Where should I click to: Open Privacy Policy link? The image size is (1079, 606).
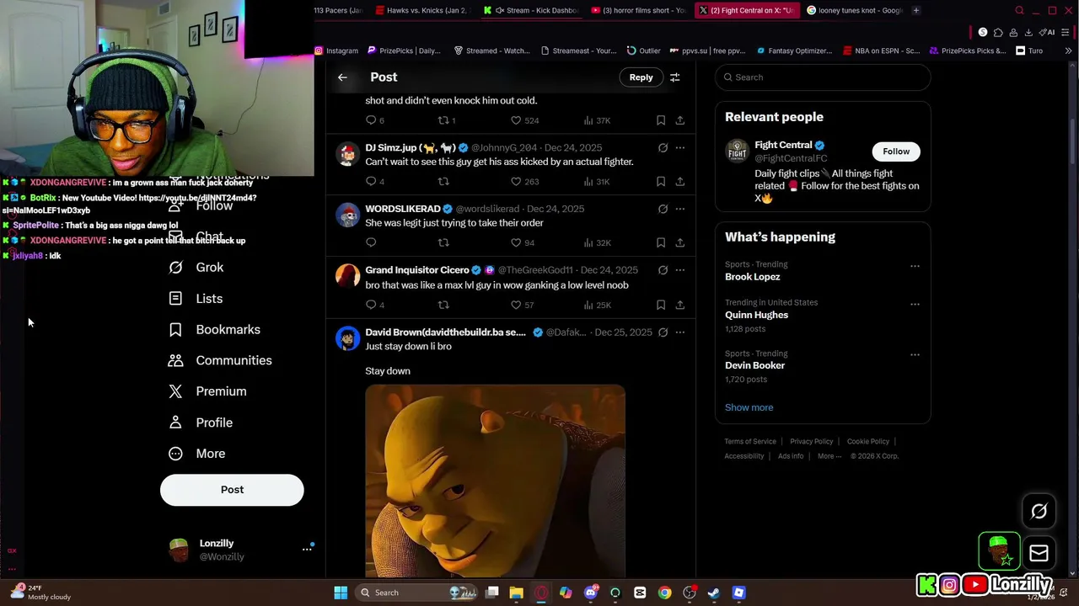811,442
